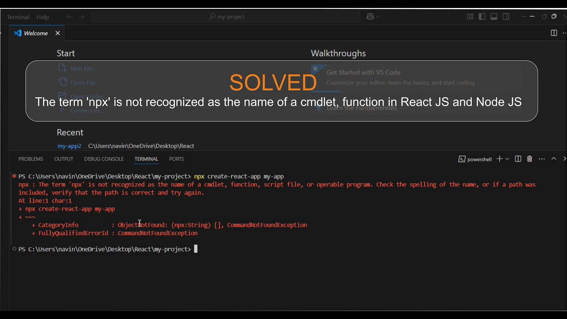The width and height of the screenshot is (567, 319).
Task: Split the terminal pane
Action: pos(518,159)
